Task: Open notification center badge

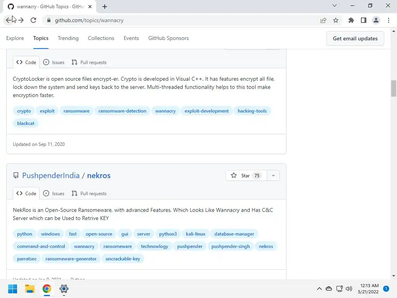Action: coord(386,289)
